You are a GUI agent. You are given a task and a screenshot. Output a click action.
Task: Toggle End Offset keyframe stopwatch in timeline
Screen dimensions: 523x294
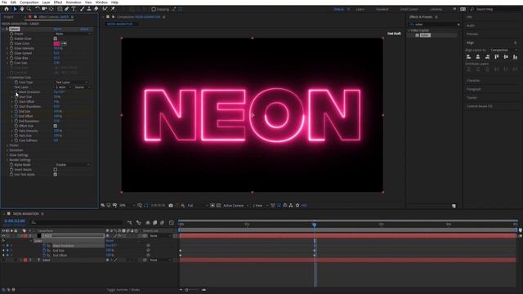tap(44, 256)
